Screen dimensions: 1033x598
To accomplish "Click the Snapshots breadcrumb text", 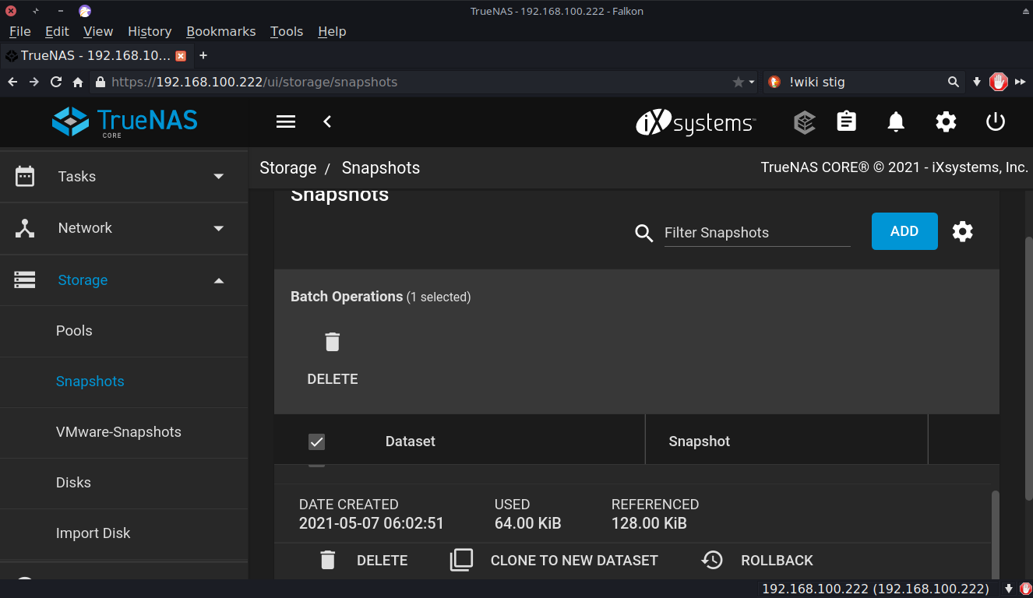I will (x=381, y=168).
